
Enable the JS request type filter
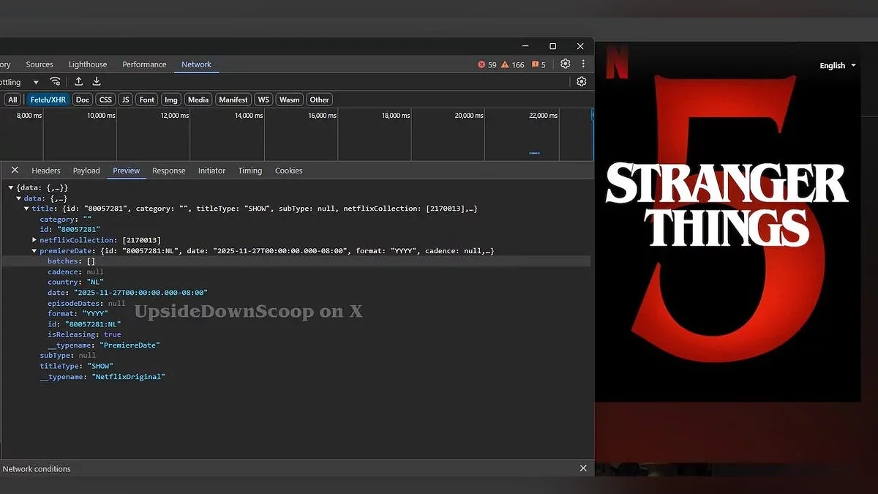[126, 100]
